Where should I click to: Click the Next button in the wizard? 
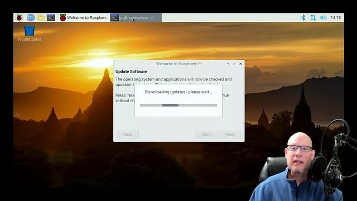click(x=230, y=135)
